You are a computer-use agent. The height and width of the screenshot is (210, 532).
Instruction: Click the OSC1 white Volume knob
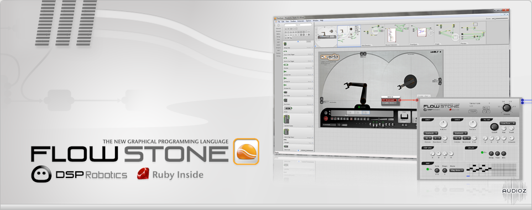443,124
